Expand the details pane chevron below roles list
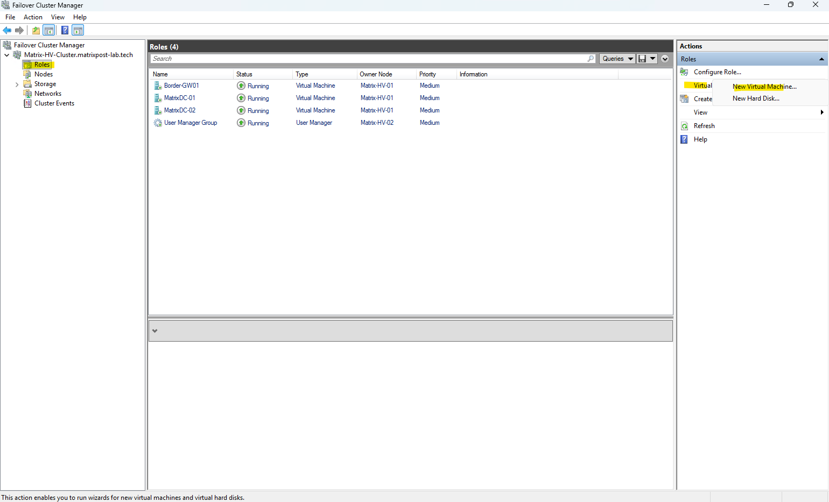Viewport: 829px width, 502px height. coord(155,331)
